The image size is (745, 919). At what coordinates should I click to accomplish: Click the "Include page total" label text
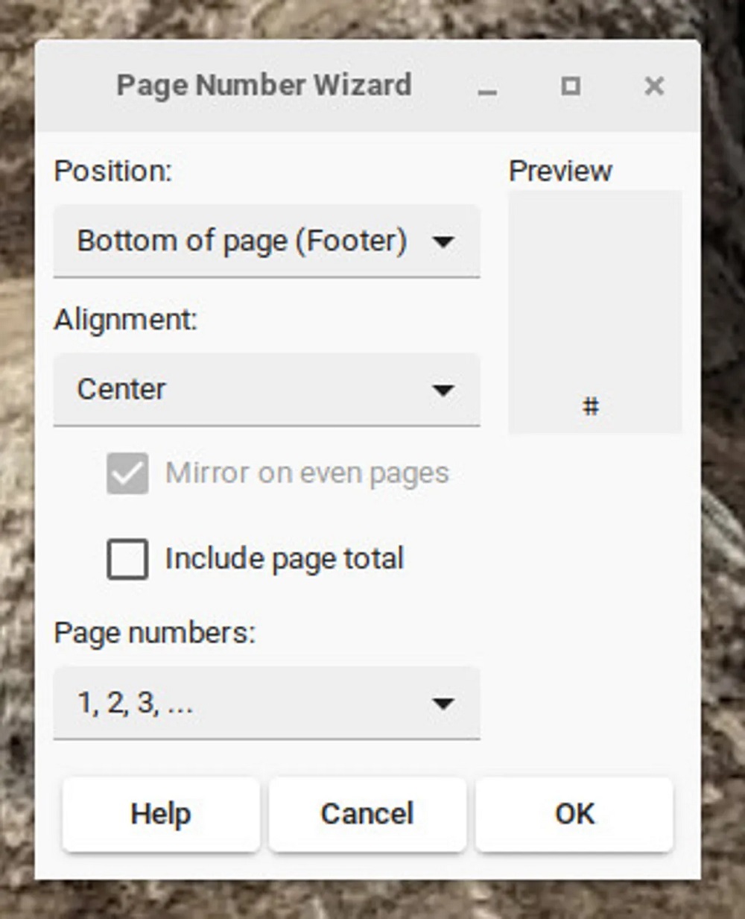click(x=284, y=559)
